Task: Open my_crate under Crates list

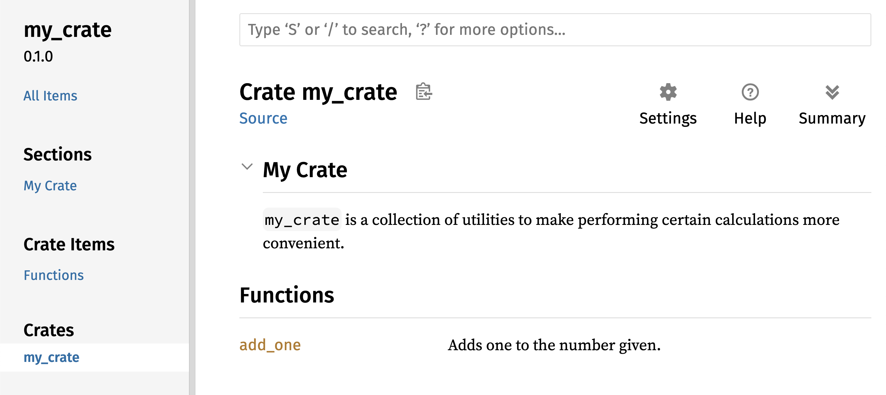Action: pyautogui.click(x=52, y=357)
